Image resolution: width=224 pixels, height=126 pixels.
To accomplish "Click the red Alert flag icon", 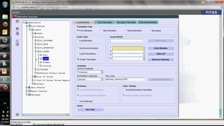I will point(35,33).
